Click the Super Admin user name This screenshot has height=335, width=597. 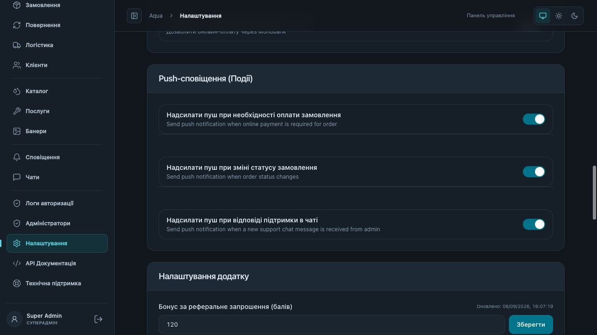pyautogui.click(x=44, y=316)
